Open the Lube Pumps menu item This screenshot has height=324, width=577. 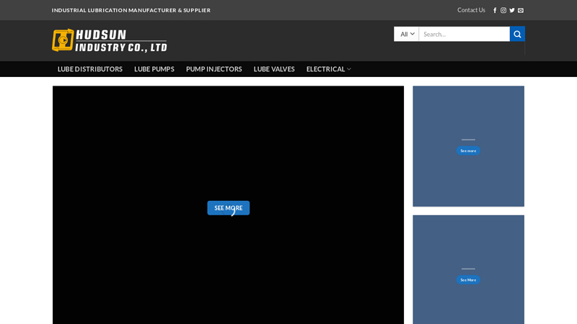(154, 69)
